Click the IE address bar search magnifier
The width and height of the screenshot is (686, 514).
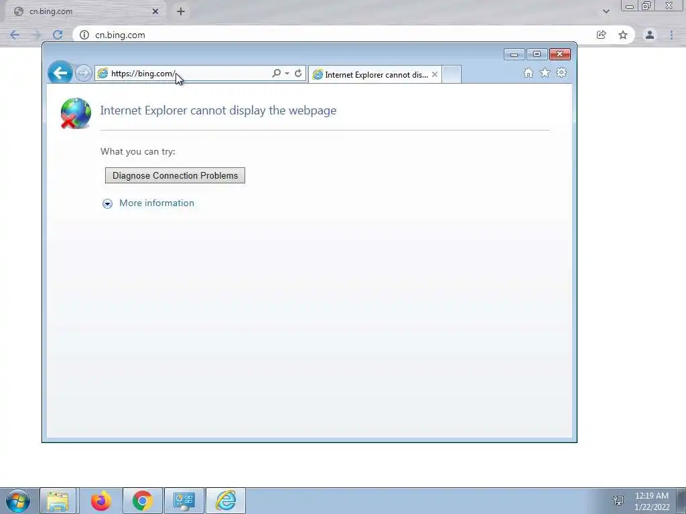[x=276, y=73]
